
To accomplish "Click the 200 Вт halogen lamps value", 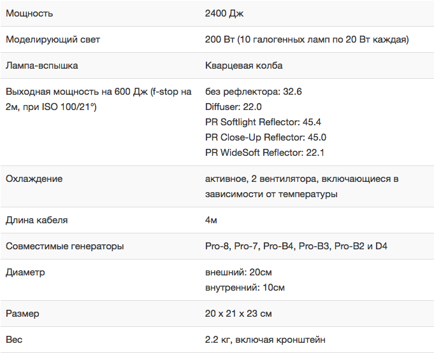I will [x=307, y=39].
